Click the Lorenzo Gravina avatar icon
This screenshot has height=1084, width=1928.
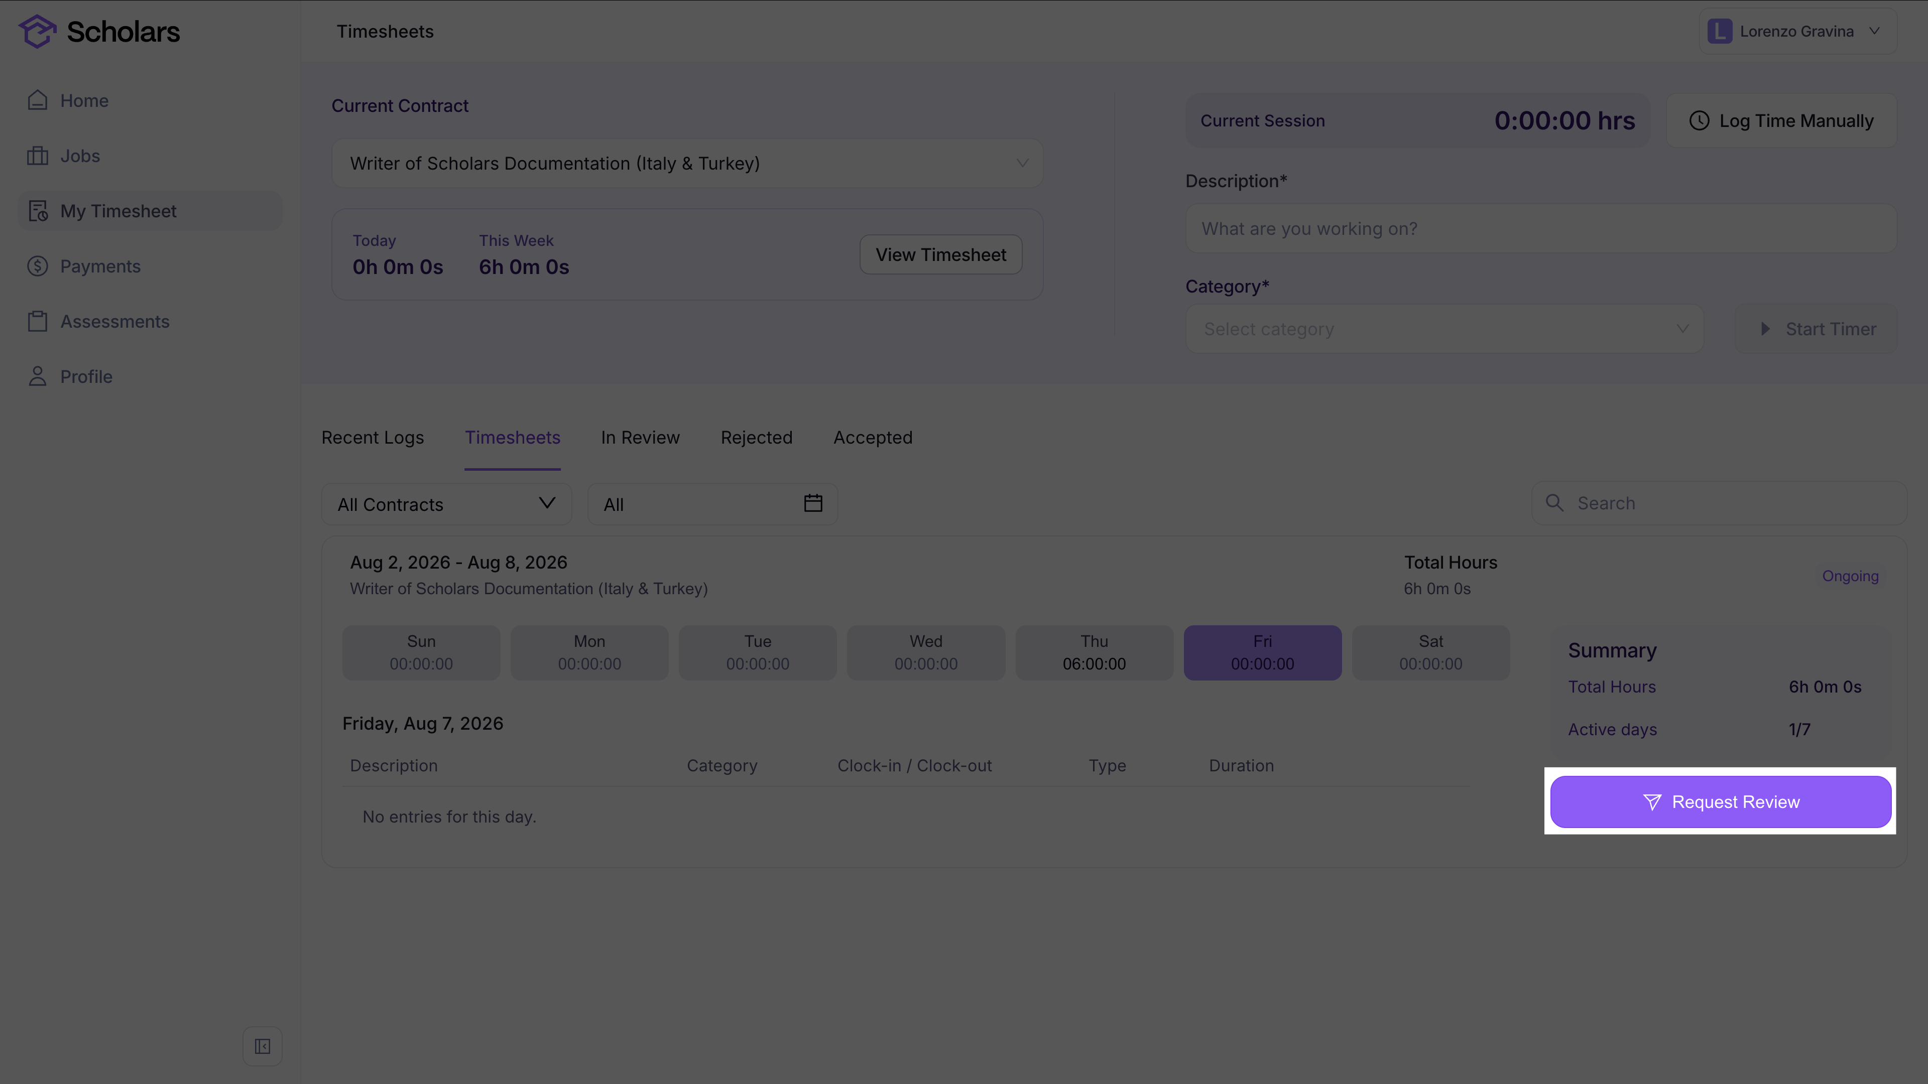click(x=1720, y=32)
